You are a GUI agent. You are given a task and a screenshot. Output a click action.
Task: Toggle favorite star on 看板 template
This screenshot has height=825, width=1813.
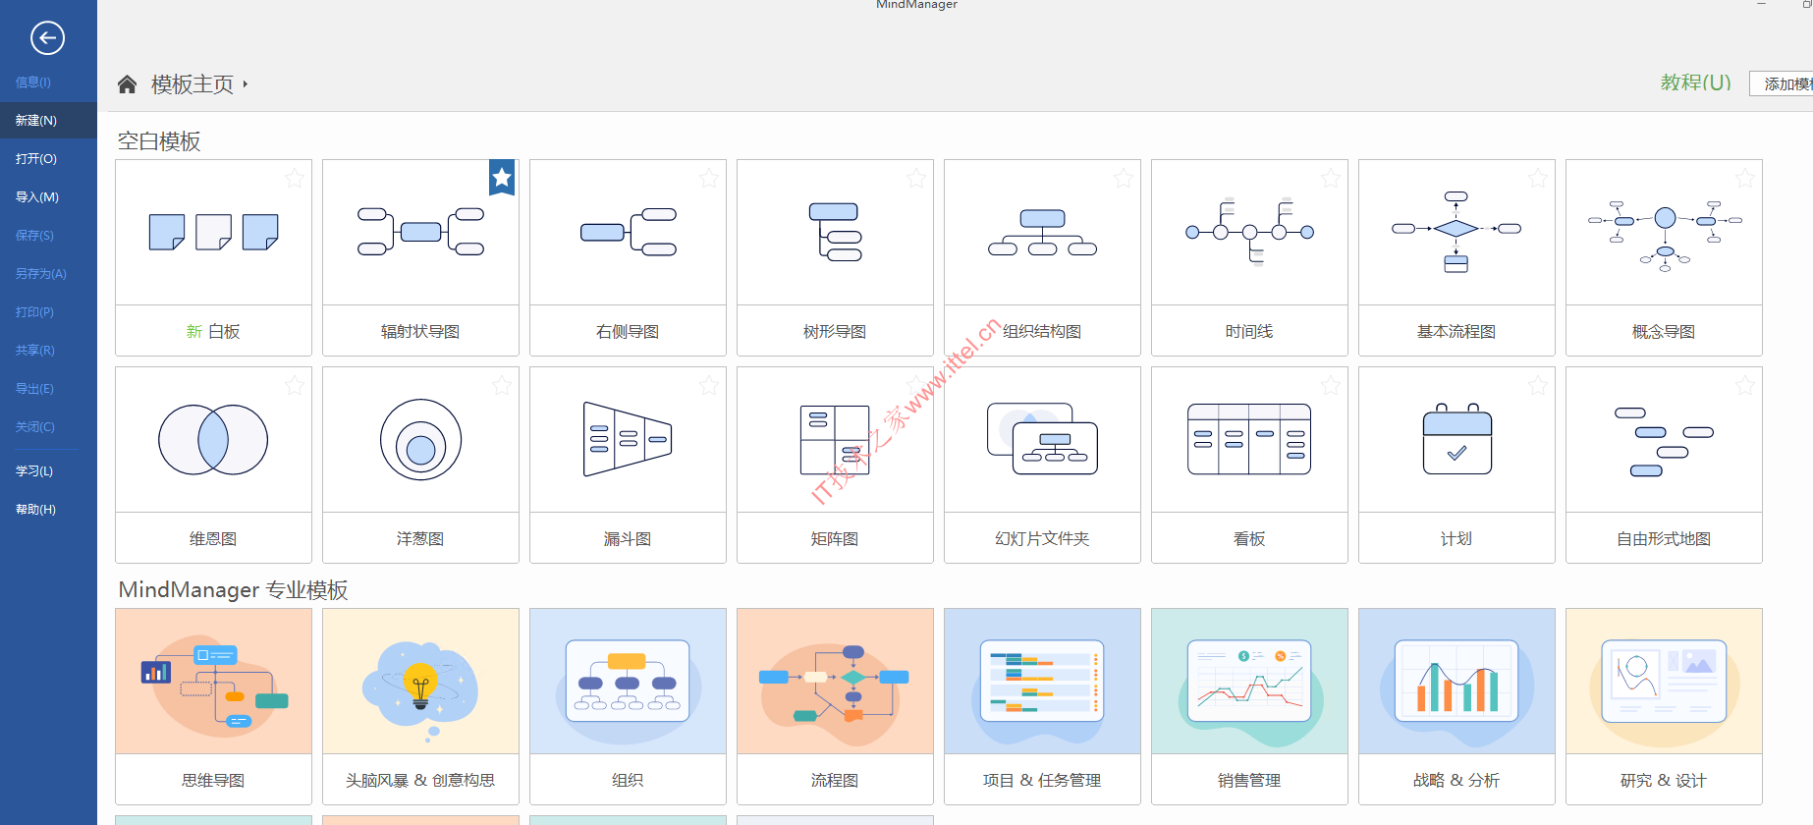coord(1331,385)
